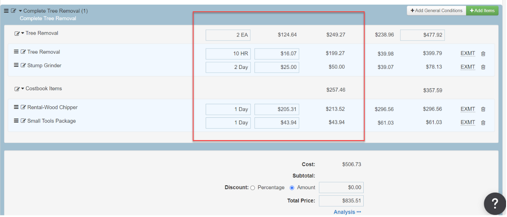This screenshot has height=217, width=507.
Task: Select the Amount discount option
Action: [x=292, y=188]
